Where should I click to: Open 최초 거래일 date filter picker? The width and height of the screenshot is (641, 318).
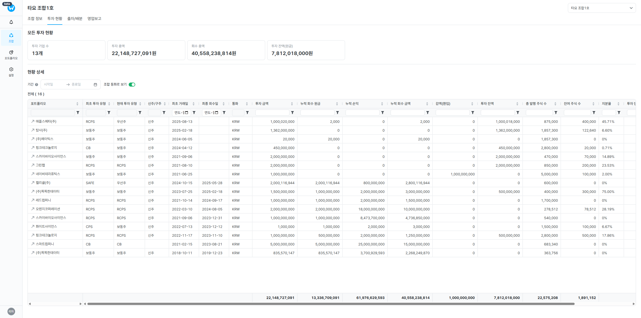[187, 113]
